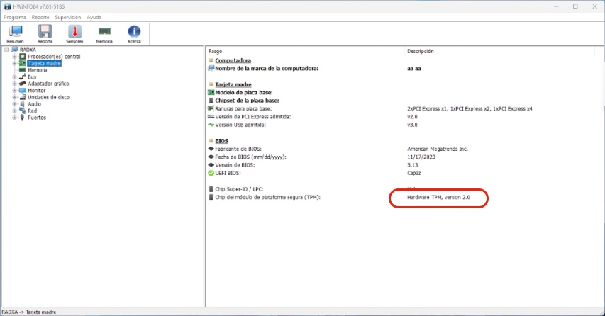Click the Computadora section folder icon

[x=211, y=60]
